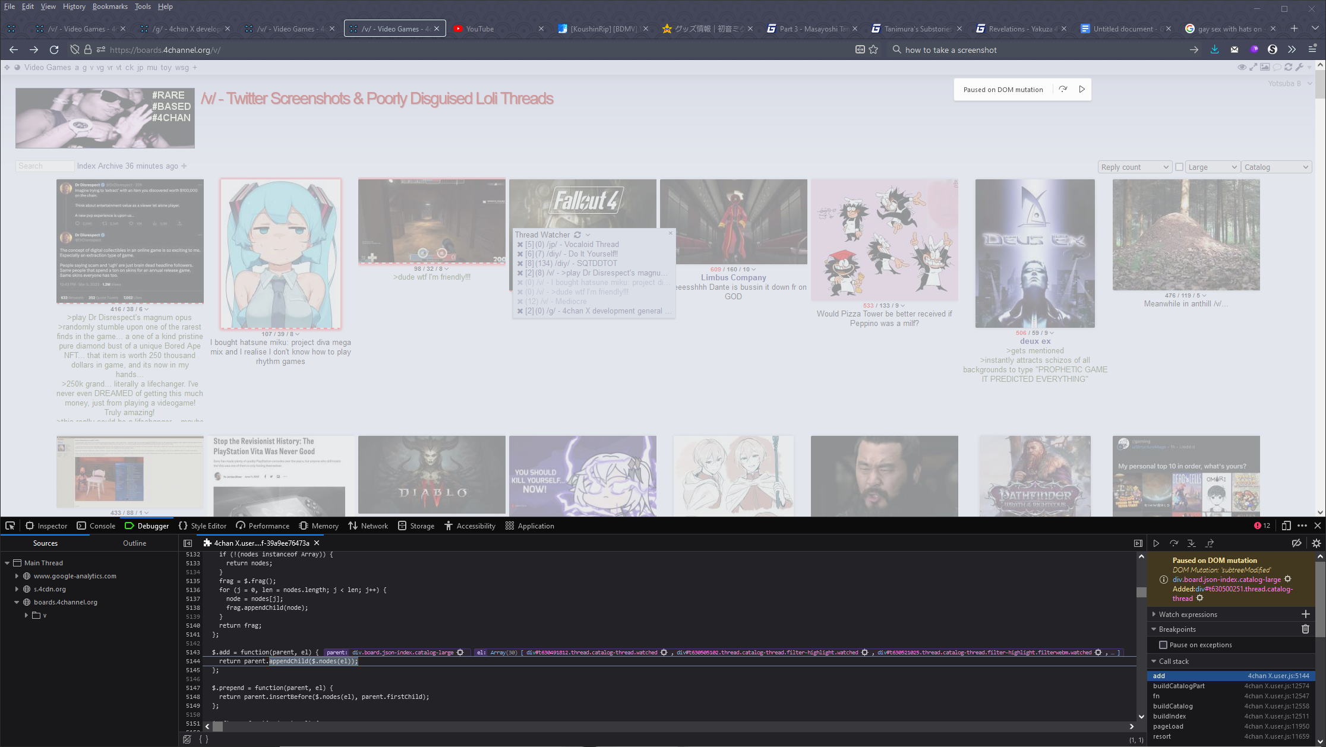The height and width of the screenshot is (747, 1326).
Task: Collapse the Watch expressions section
Action: tap(1154, 614)
